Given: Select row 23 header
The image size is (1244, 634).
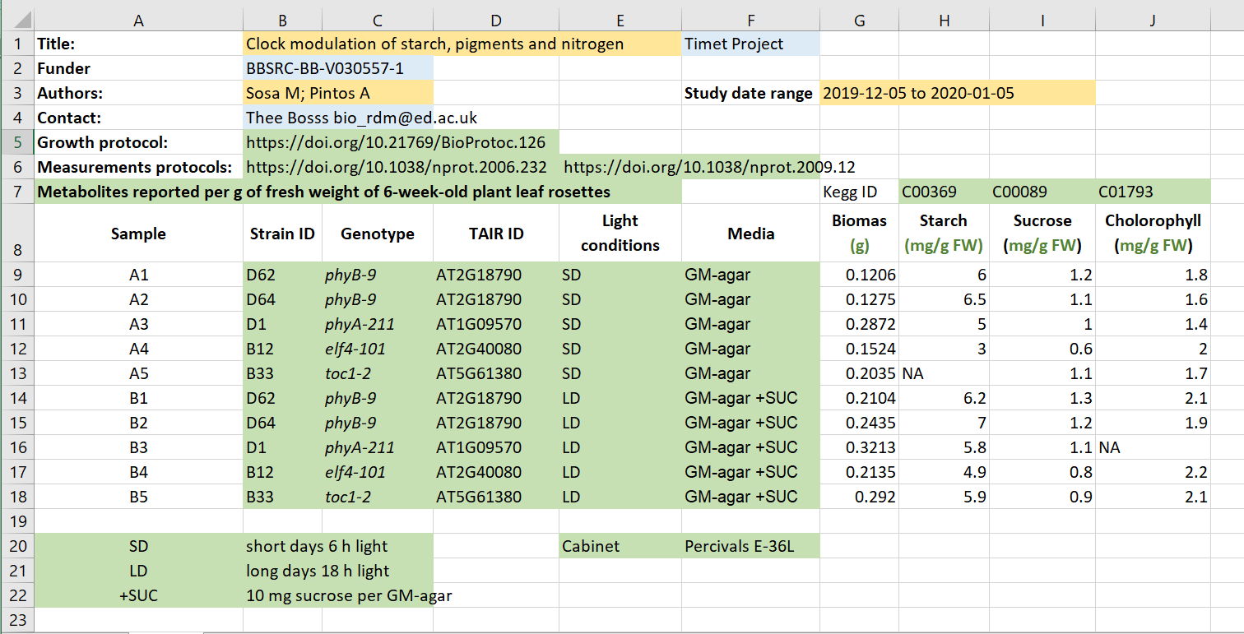Looking at the screenshot, I should point(16,620).
